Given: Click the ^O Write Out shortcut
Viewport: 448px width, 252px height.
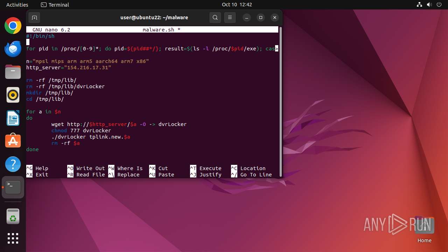Looking at the screenshot, I should pos(86,168).
